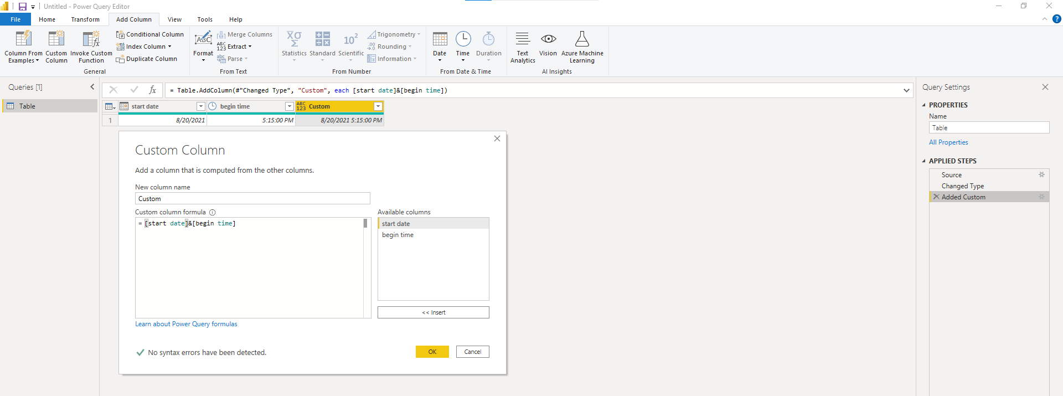Viewport: 1063px width, 396px height.
Task: Click the table corner menu icon
Action: (x=110, y=106)
